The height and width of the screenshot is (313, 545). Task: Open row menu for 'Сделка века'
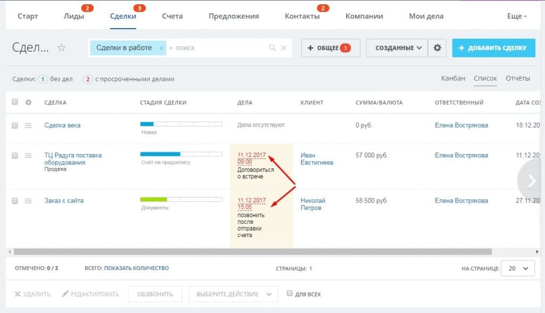29,125
